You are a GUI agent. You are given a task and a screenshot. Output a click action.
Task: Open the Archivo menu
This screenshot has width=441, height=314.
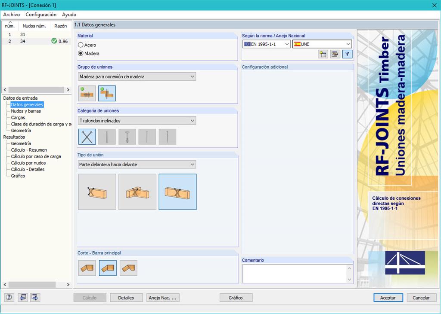point(12,15)
